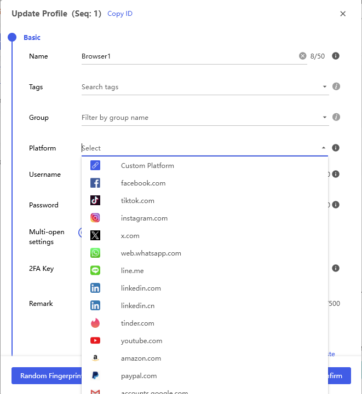Choose the TikTok logo icon
The width and height of the screenshot is (362, 394).
(95, 200)
